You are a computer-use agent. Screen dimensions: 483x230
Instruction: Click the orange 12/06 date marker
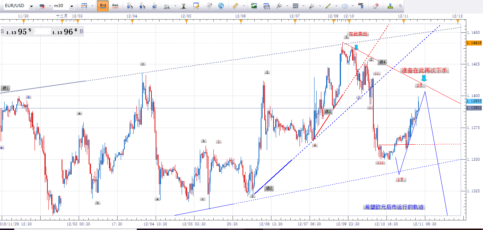(241, 22)
